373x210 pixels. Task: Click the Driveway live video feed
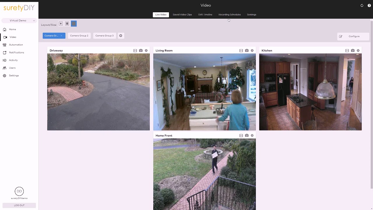tap(98, 92)
